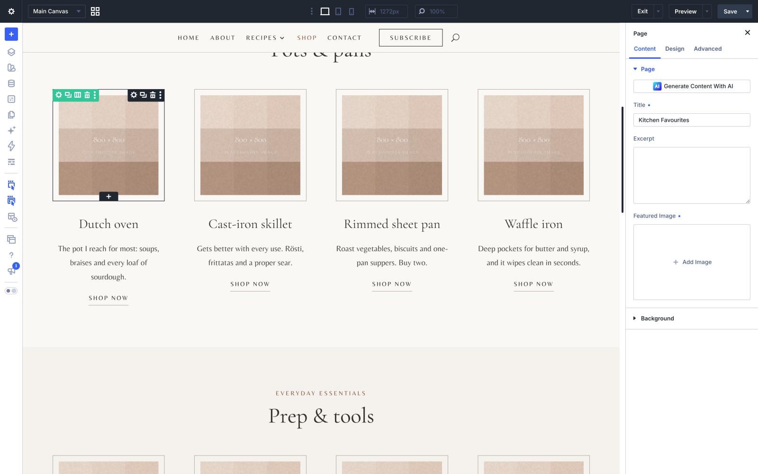Click the Subscribe button in header
Viewport: 758px width, 474px height.
[411, 37]
